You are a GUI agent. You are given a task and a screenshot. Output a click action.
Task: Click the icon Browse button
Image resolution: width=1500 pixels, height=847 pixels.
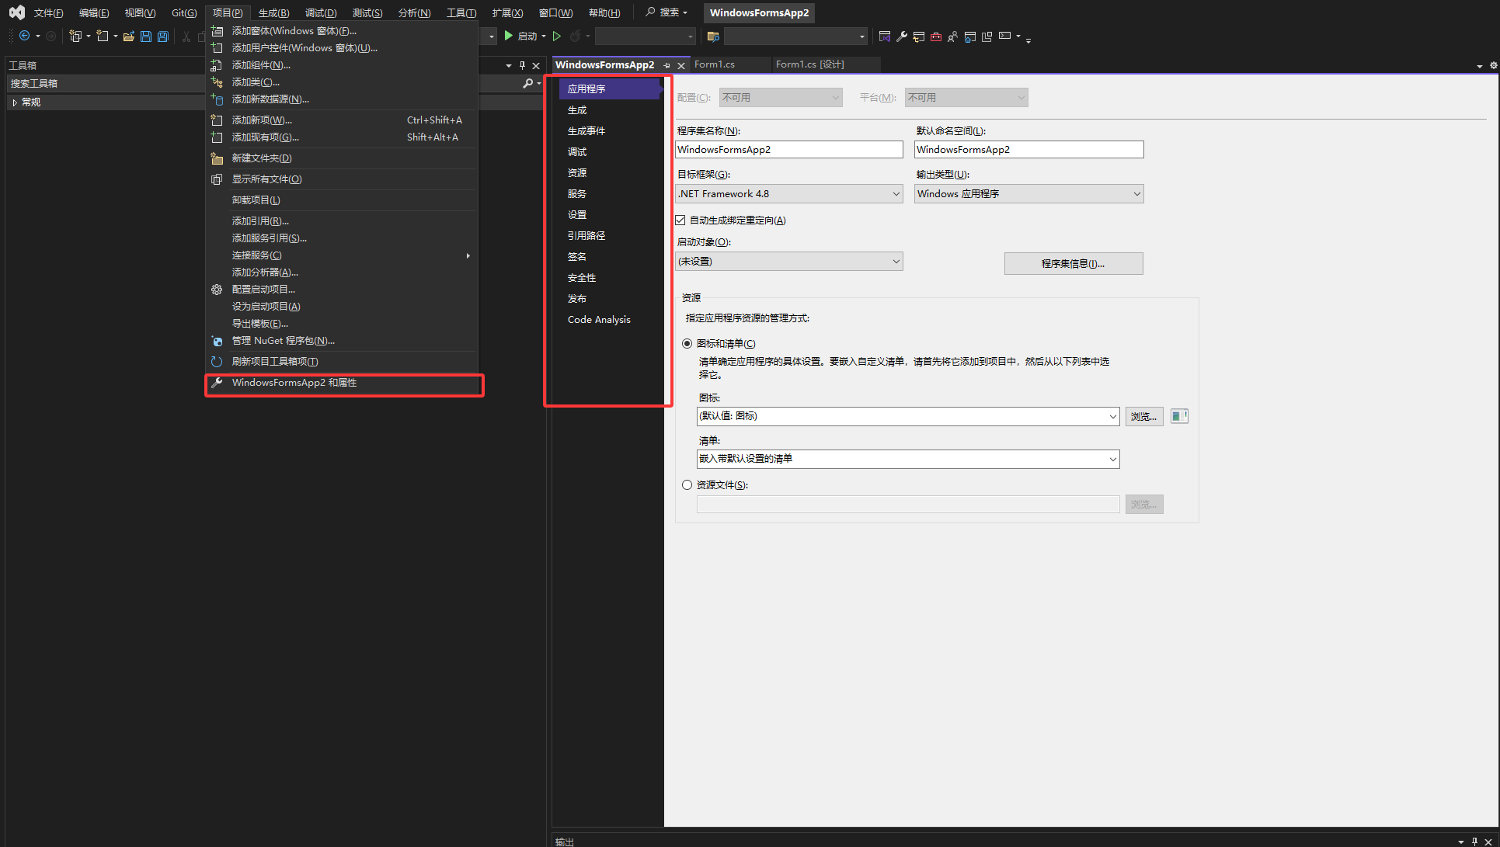point(1143,417)
